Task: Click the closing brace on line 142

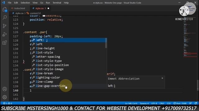Action: click(x=24, y=99)
